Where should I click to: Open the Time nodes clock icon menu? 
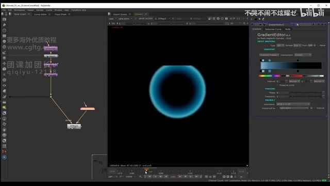pos(4,30)
